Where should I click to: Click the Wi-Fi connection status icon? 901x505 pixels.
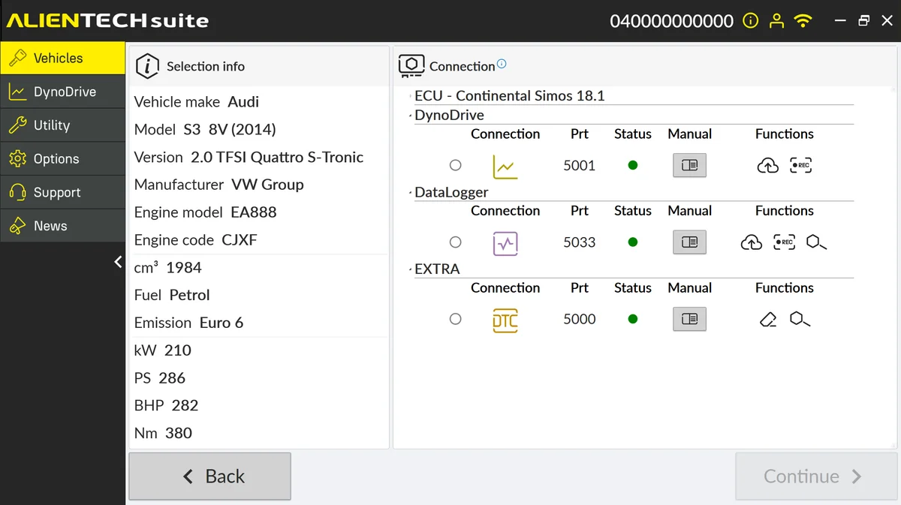803,21
